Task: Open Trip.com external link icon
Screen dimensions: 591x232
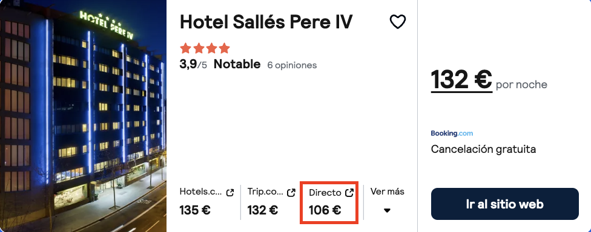Action: (291, 193)
